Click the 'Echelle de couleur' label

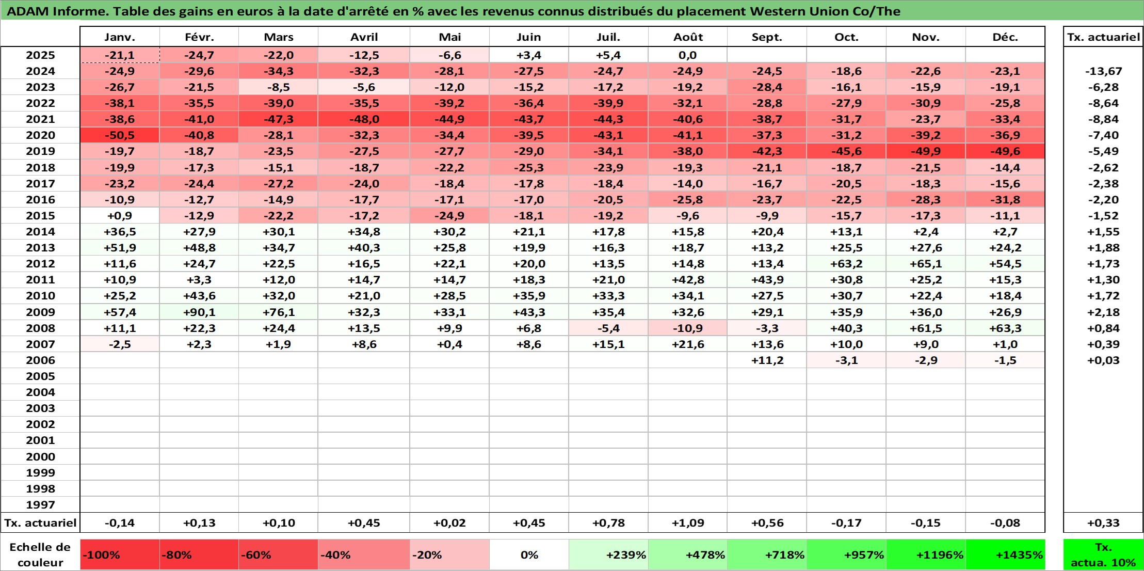click(x=40, y=555)
